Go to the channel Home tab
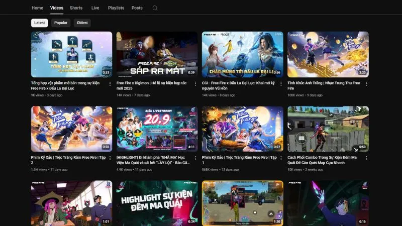402x226 pixels. [37, 8]
